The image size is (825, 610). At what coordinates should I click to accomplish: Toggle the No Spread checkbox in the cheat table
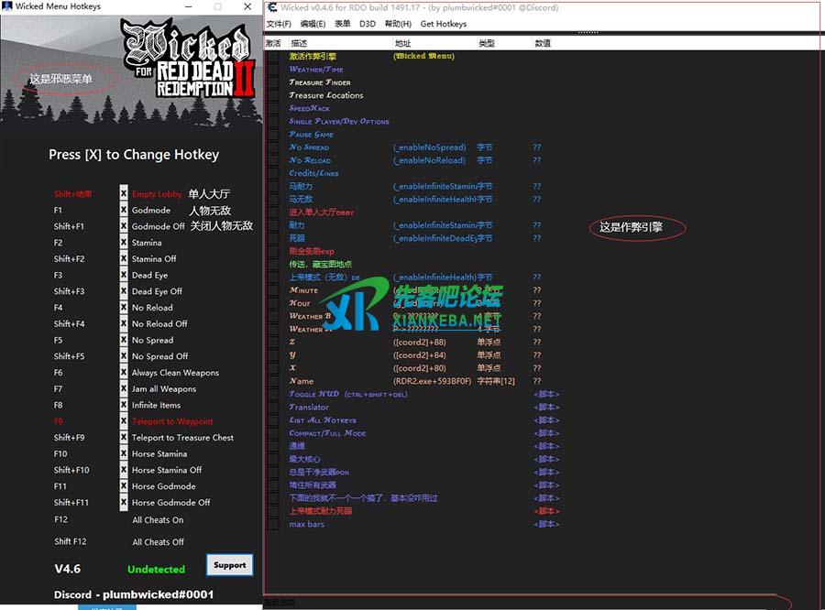point(273,147)
